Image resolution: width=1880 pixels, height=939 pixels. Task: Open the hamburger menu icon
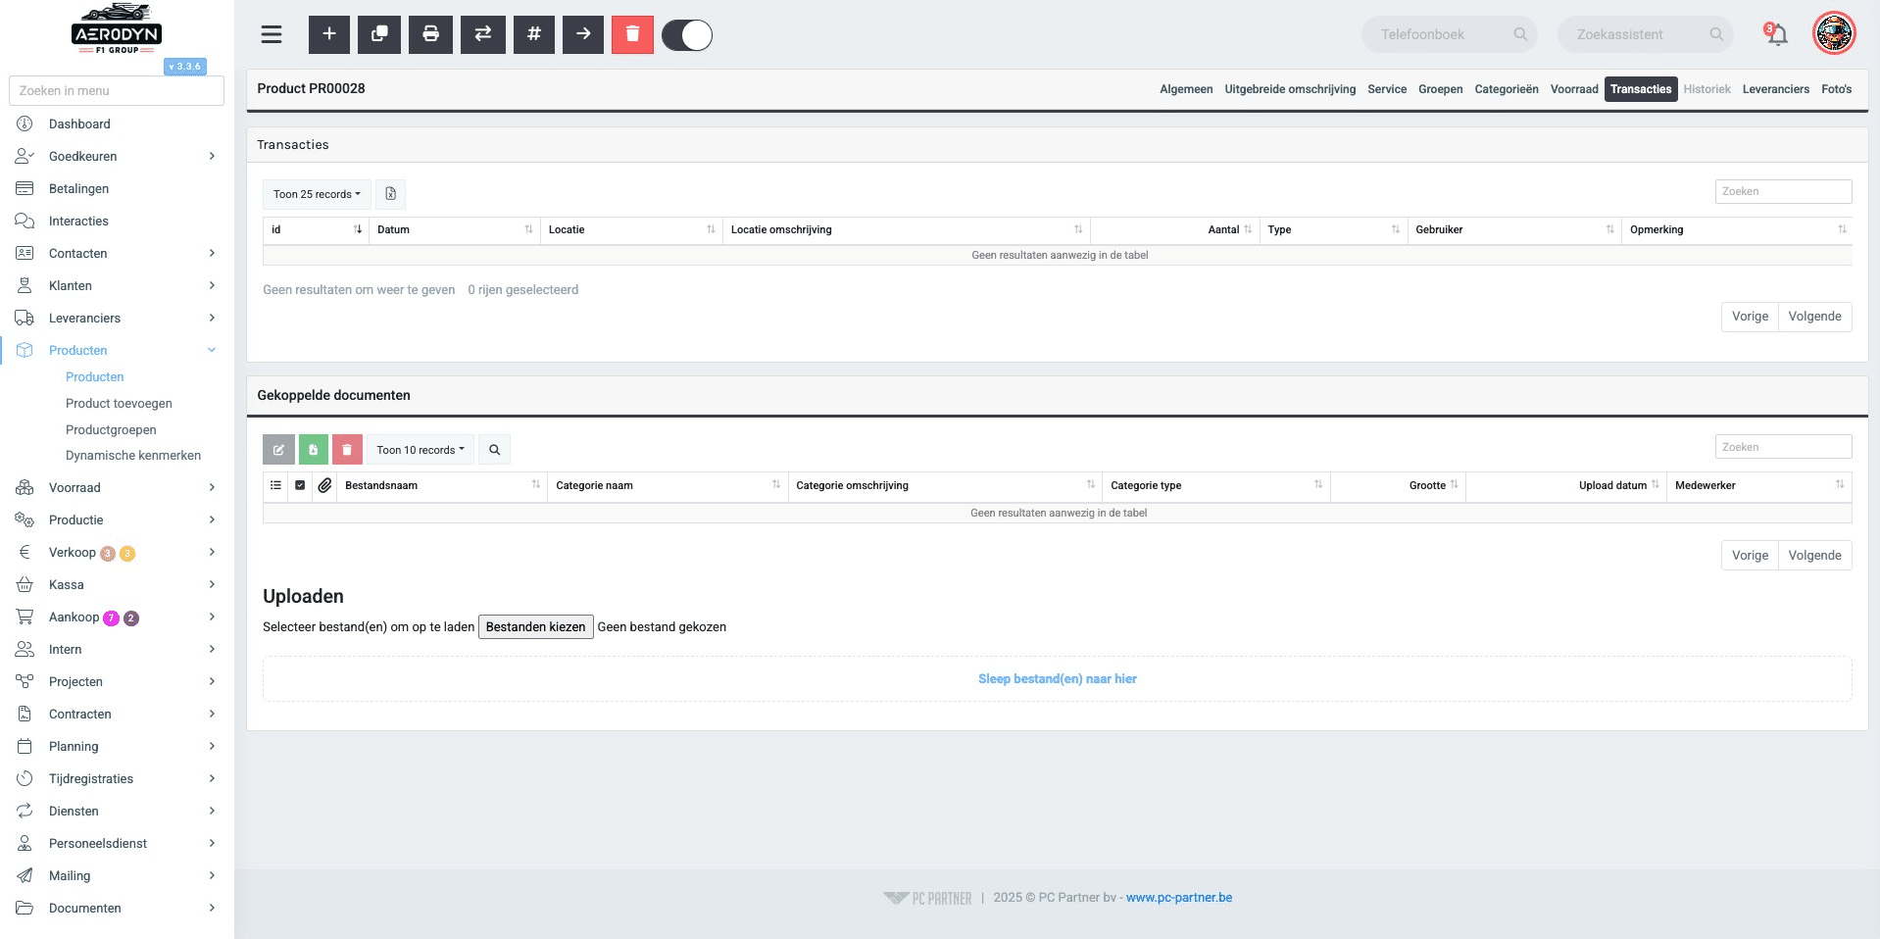point(272,34)
